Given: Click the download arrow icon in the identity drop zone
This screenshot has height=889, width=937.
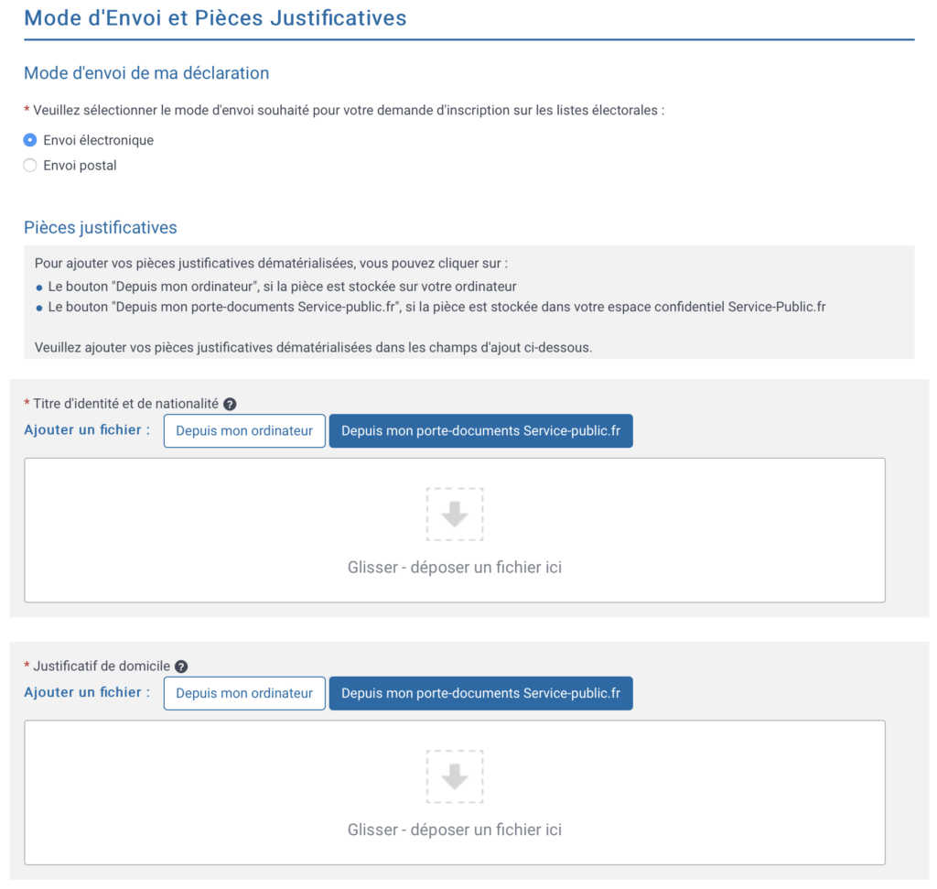Looking at the screenshot, I should click(x=455, y=515).
